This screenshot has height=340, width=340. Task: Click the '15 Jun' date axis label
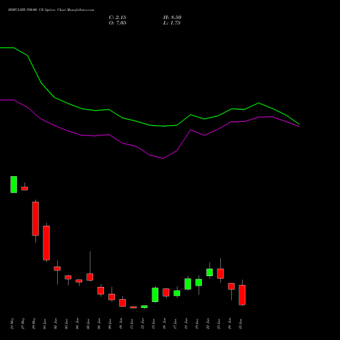(x=154, y=324)
